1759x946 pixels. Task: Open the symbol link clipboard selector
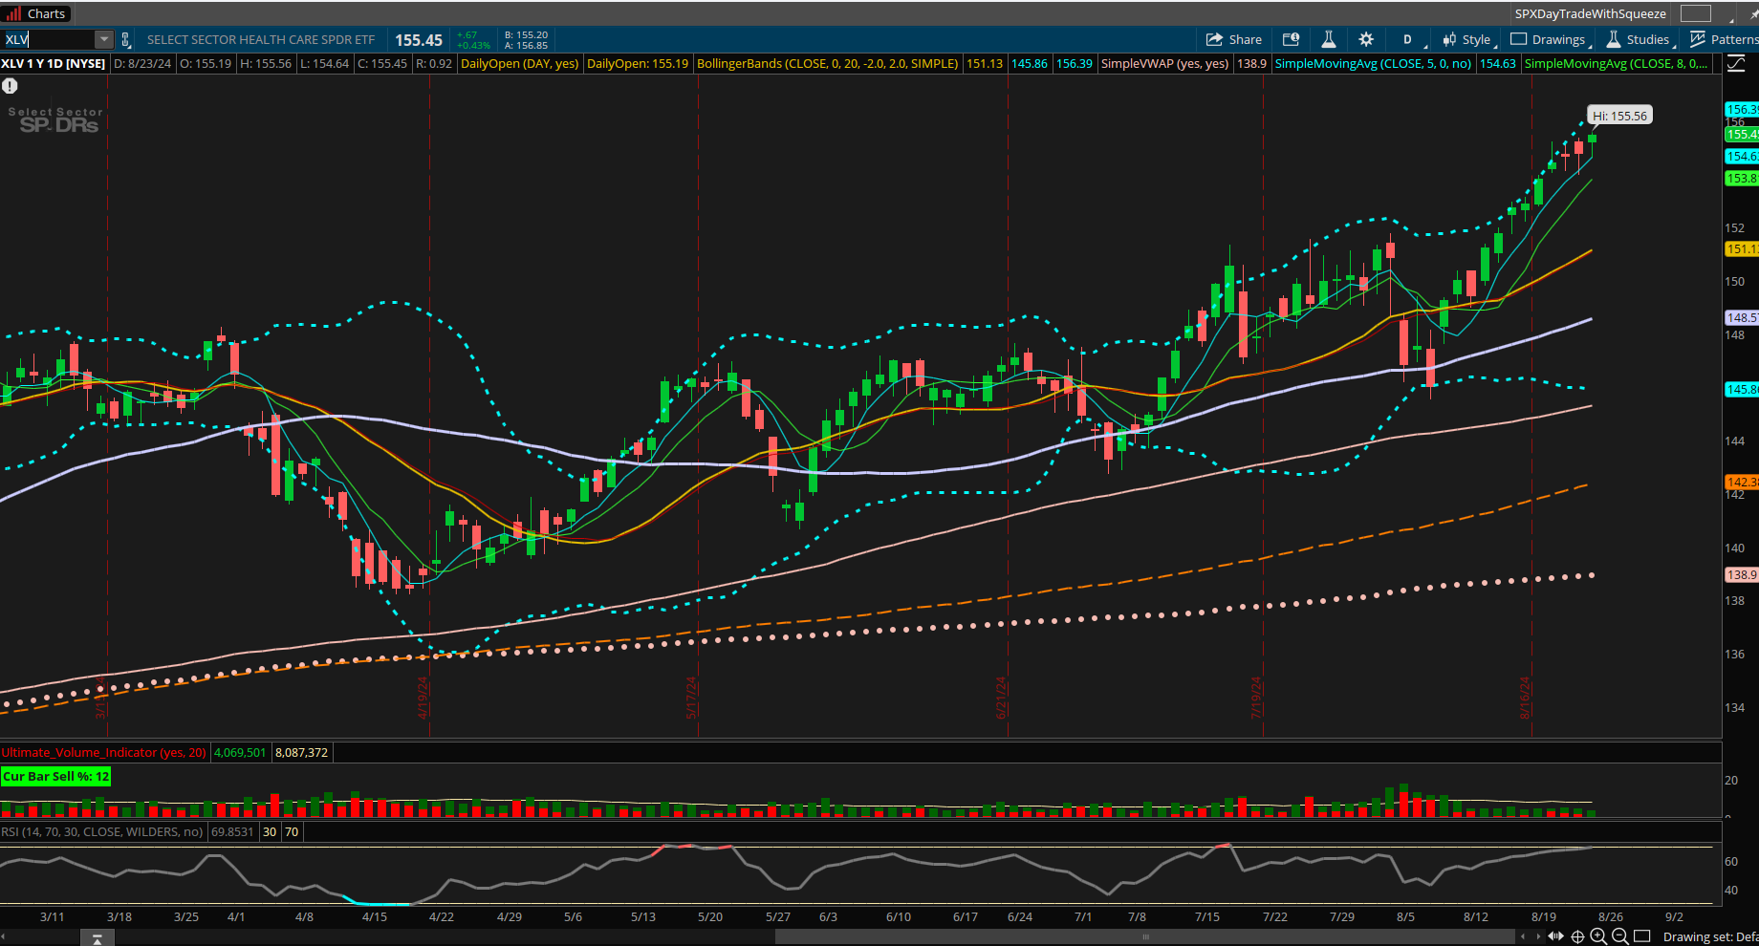[x=125, y=39]
